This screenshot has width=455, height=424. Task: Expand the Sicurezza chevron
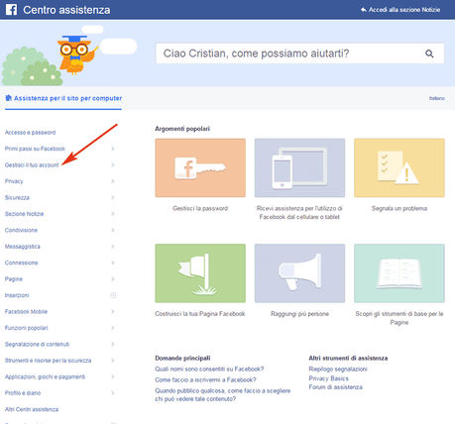pos(113,197)
